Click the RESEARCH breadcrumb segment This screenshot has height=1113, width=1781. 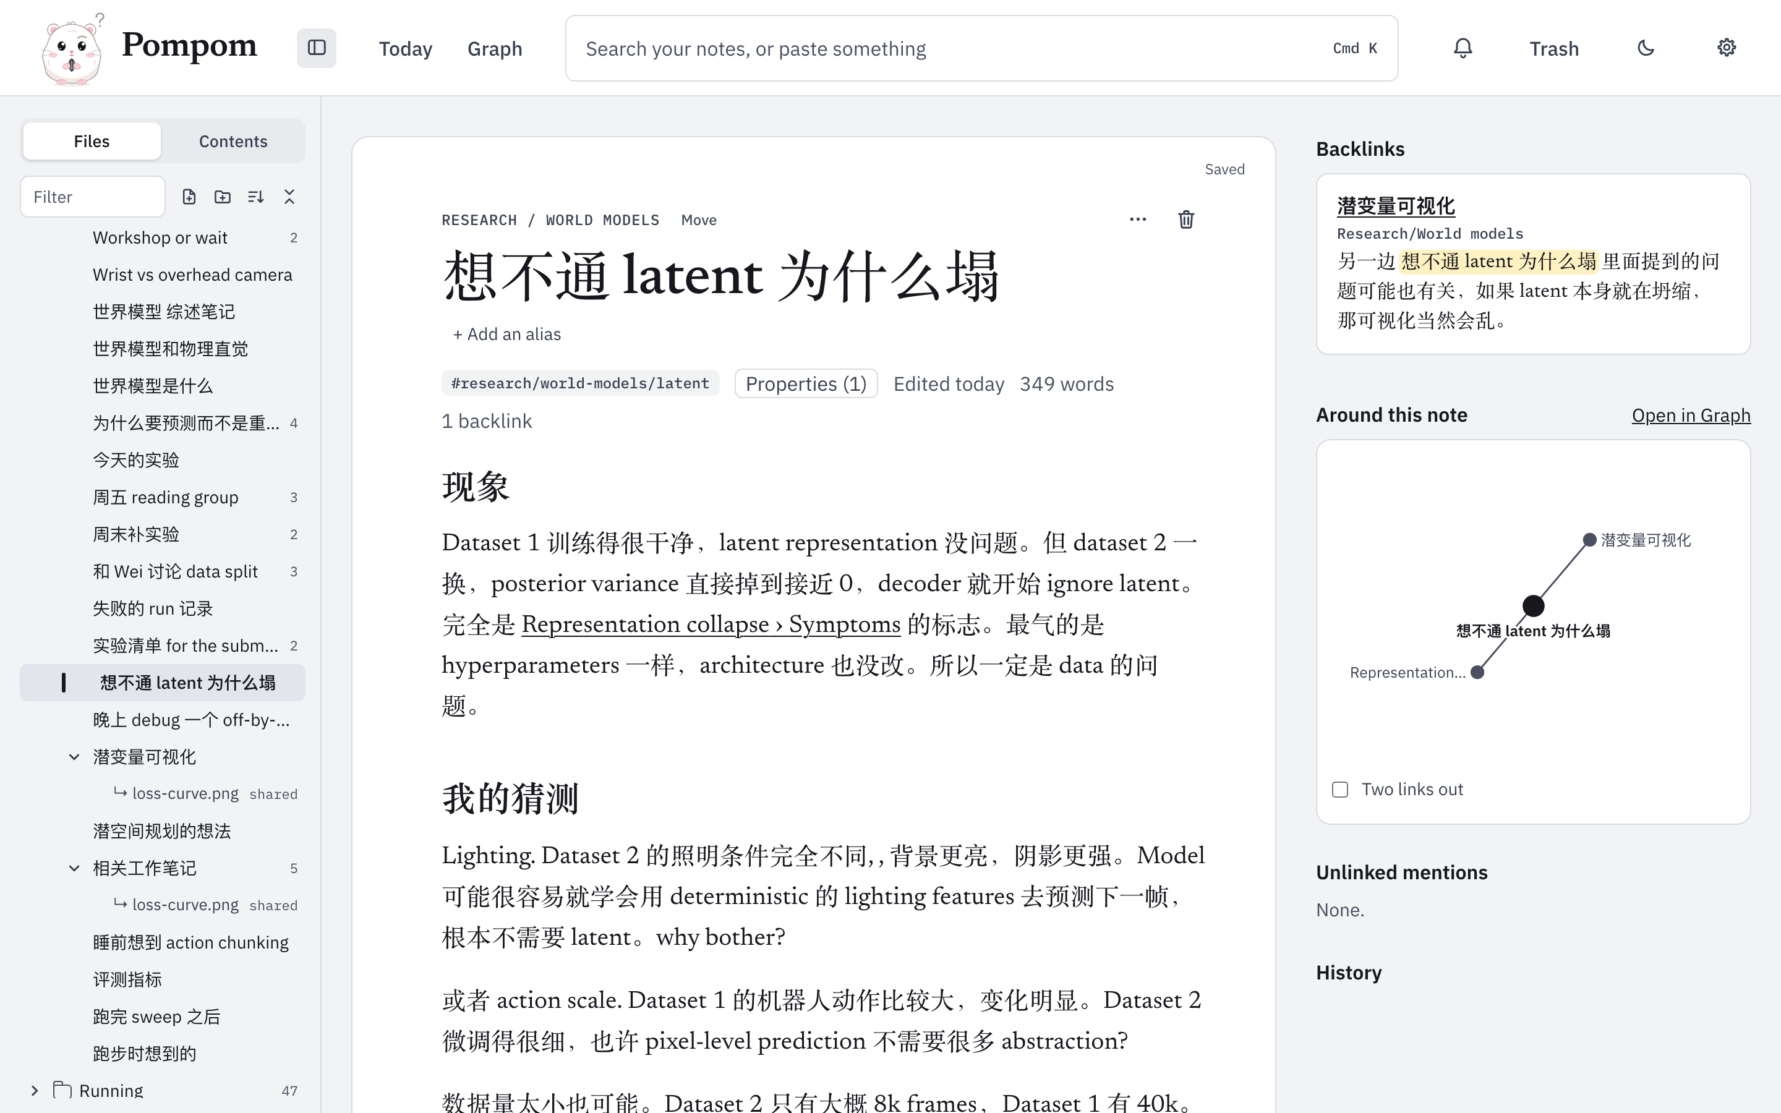[479, 220]
